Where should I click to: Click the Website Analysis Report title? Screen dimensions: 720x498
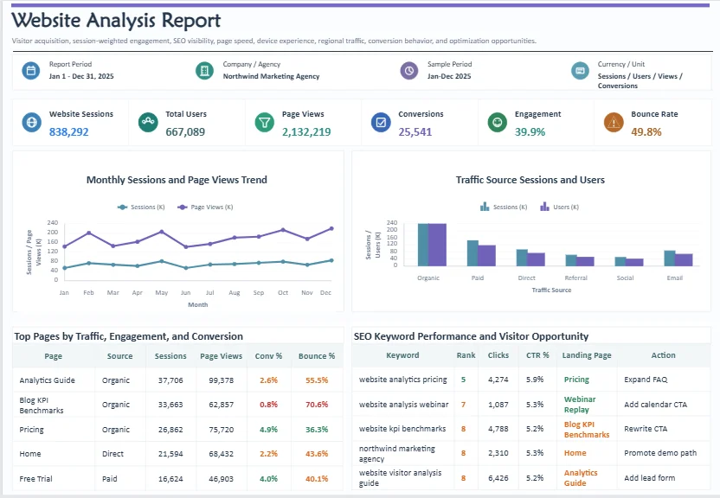point(116,21)
